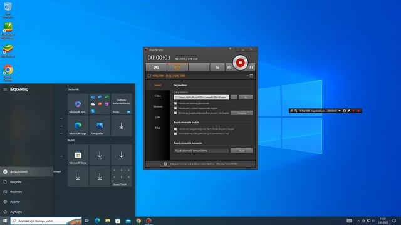Expand the BAŞLANGIÇ hamburger menu

(x=5, y=89)
